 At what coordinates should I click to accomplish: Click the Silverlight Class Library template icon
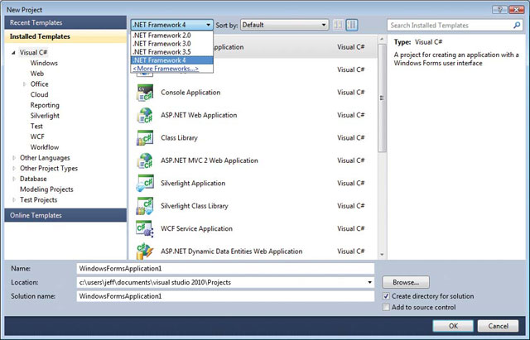(145, 206)
